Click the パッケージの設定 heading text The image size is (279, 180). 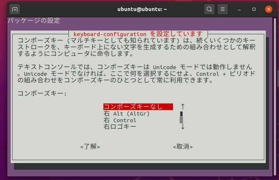tap(34, 21)
